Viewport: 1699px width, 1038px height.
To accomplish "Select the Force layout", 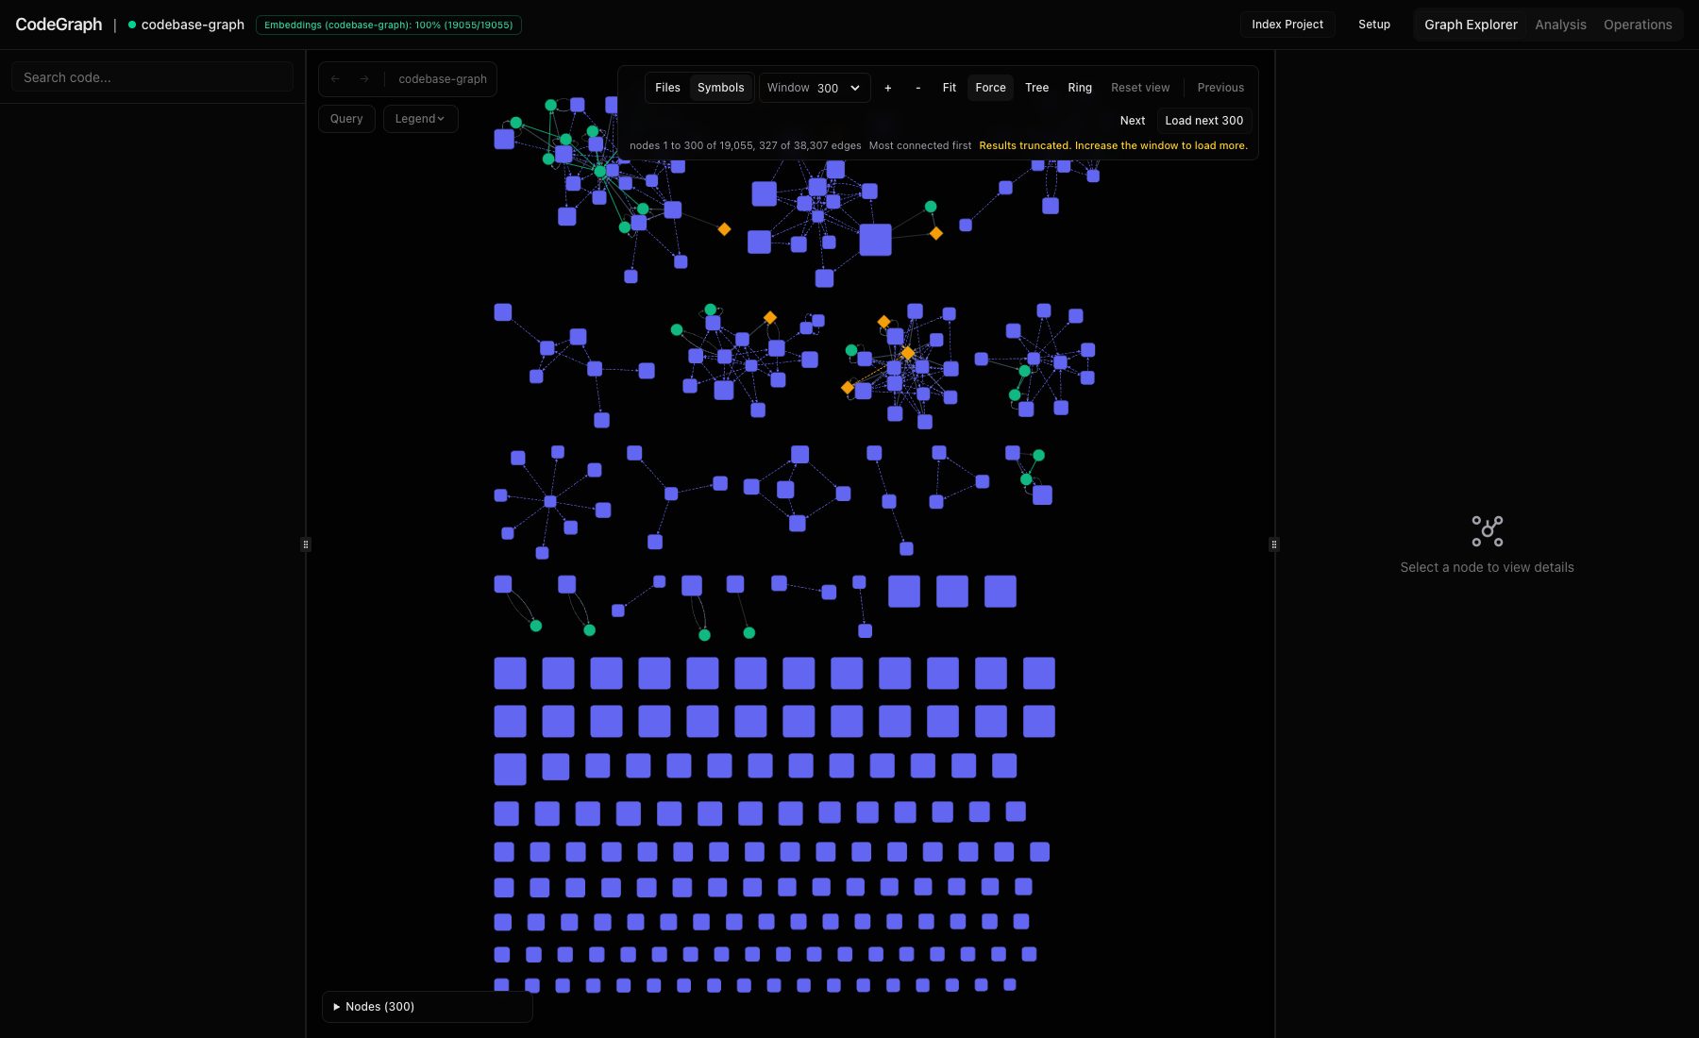I will pyautogui.click(x=990, y=88).
